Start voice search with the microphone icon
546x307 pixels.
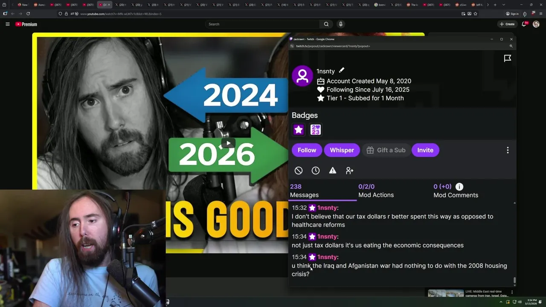tap(341, 24)
